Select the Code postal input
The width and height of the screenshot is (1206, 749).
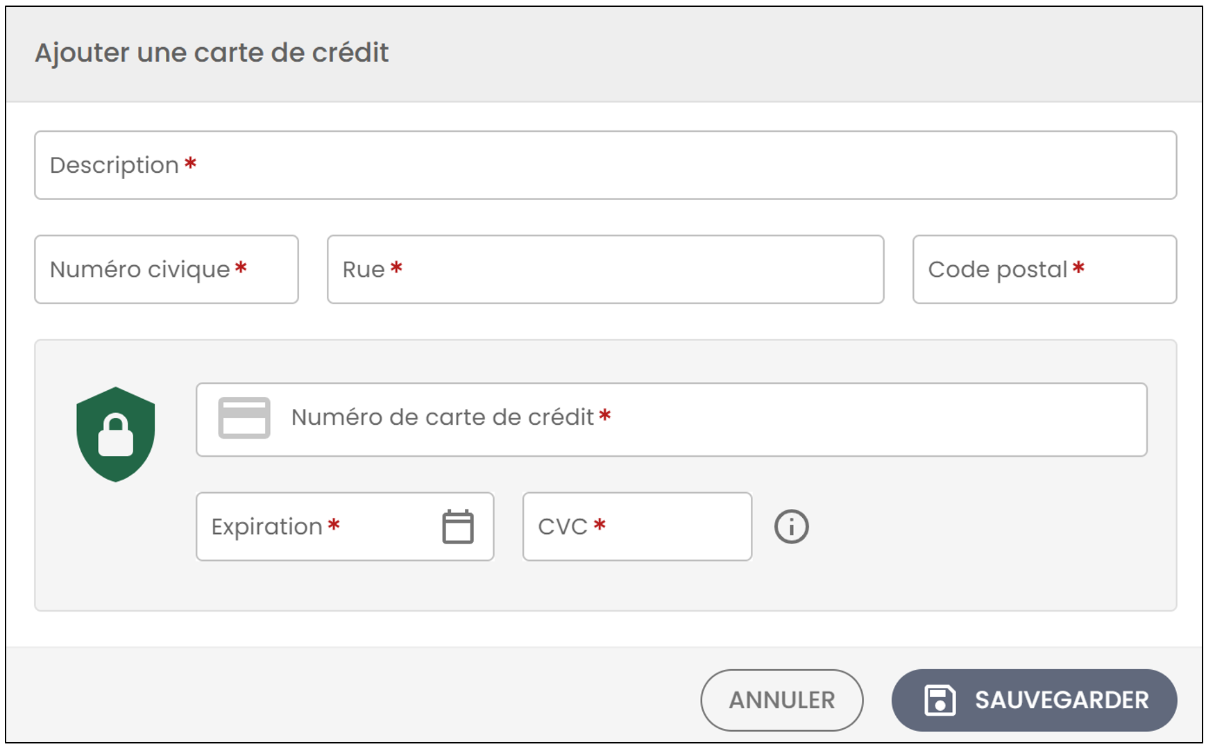click(x=1045, y=269)
